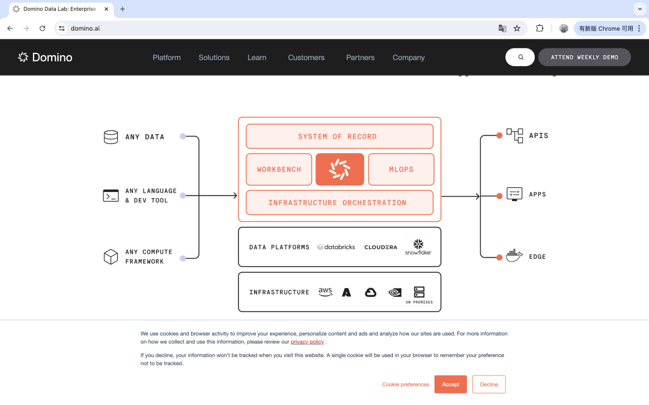Click the central Domino pinwheel icon
The width and height of the screenshot is (649, 405).
pyautogui.click(x=340, y=169)
